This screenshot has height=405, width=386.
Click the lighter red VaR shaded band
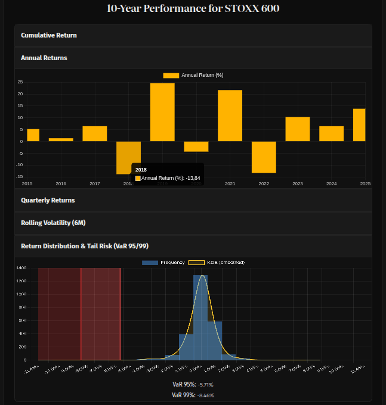[100, 314]
